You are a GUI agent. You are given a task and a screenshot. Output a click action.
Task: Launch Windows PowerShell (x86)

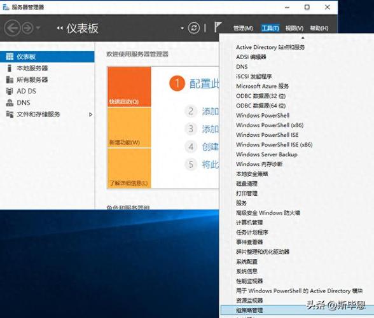[270, 125]
